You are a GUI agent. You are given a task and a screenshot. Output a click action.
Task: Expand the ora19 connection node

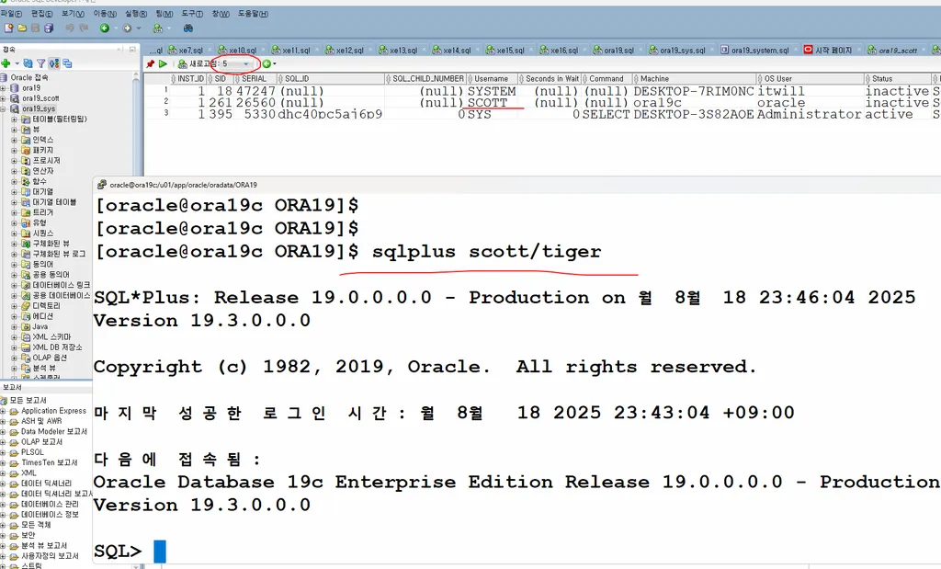click(3, 87)
